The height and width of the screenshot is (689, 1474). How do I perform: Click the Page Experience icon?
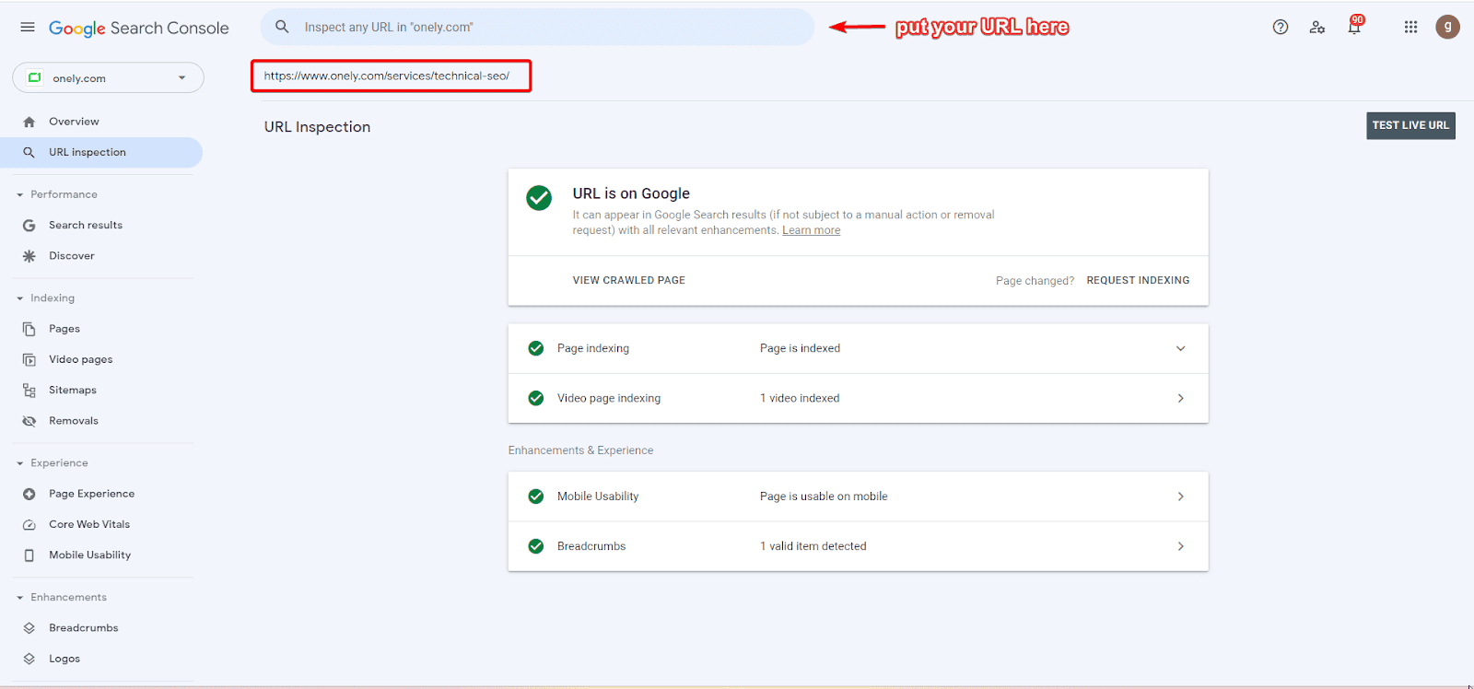tap(29, 494)
